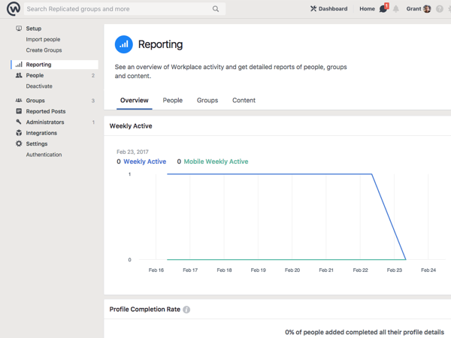
Task: Open the notifications bell icon
Action: click(396, 9)
